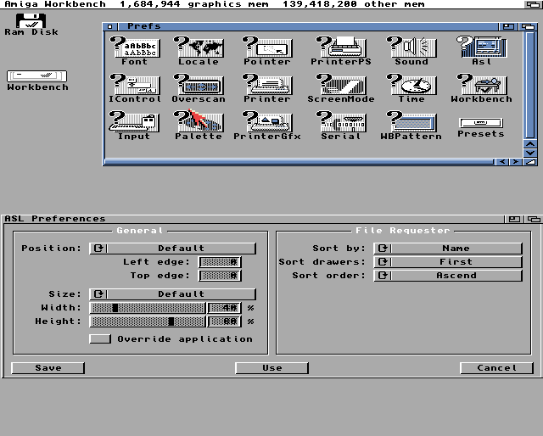The width and height of the screenshot is (543, 436).
Task: Click the Save button
Action: (x=48, y=368)
